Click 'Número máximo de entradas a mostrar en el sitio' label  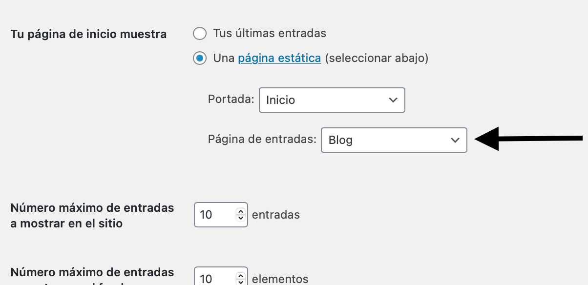pos(92,216)
